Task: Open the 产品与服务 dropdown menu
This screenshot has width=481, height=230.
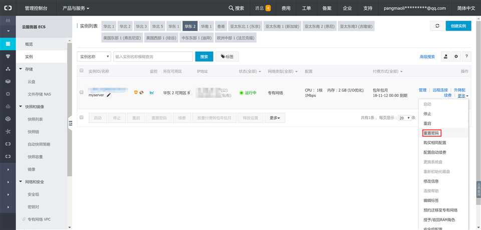Action: click(x=76, y=8)
